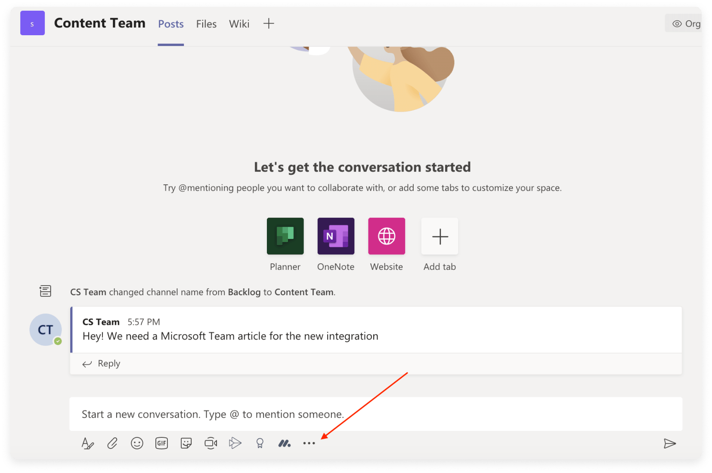Image resolution: width=712 pixels, height=473 pixels.
Task: Send Praise with the ribbon icon
Action: (260, 443)
